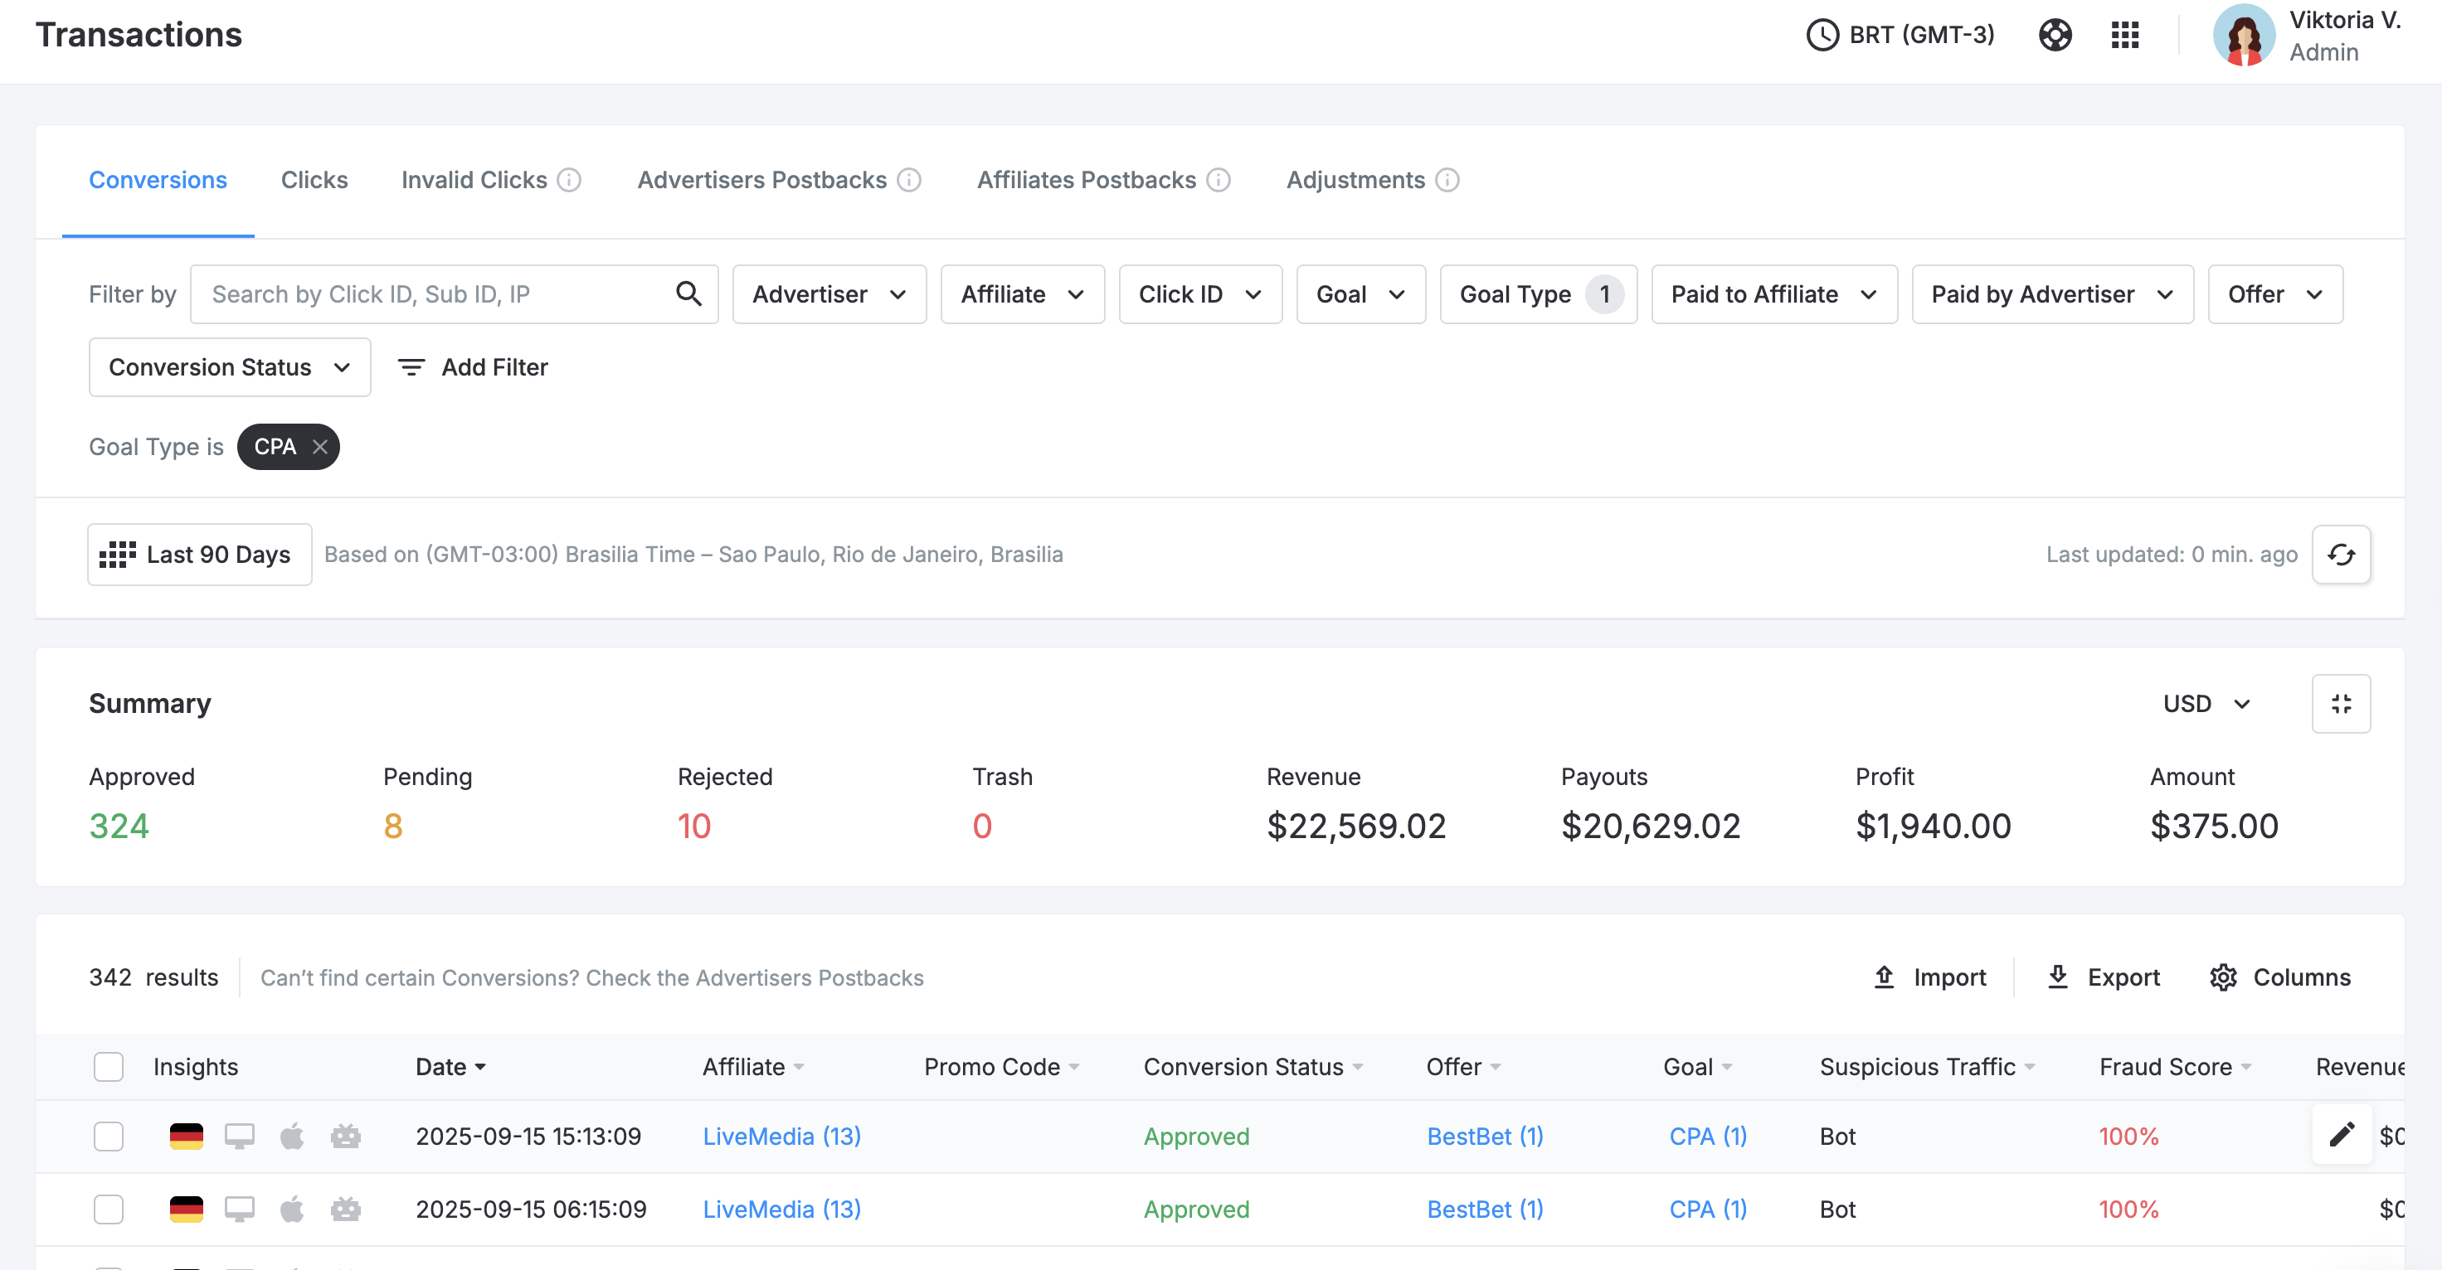Click the BRT timezone clock icon

tap(1821, 35)
